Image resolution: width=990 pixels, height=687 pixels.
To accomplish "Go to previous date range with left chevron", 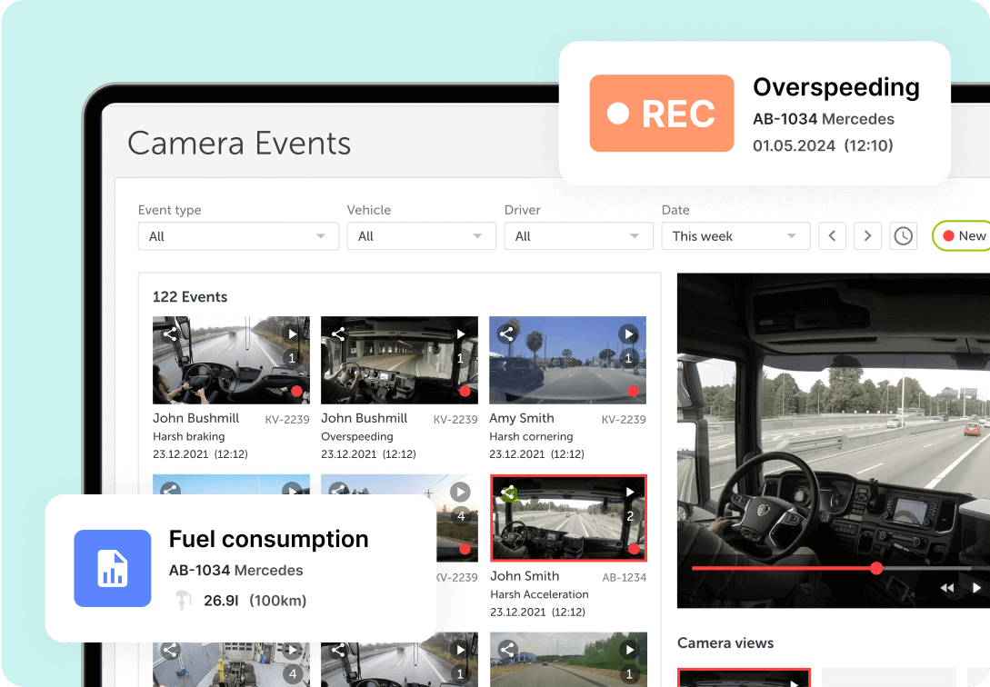I will click(832, 236).
